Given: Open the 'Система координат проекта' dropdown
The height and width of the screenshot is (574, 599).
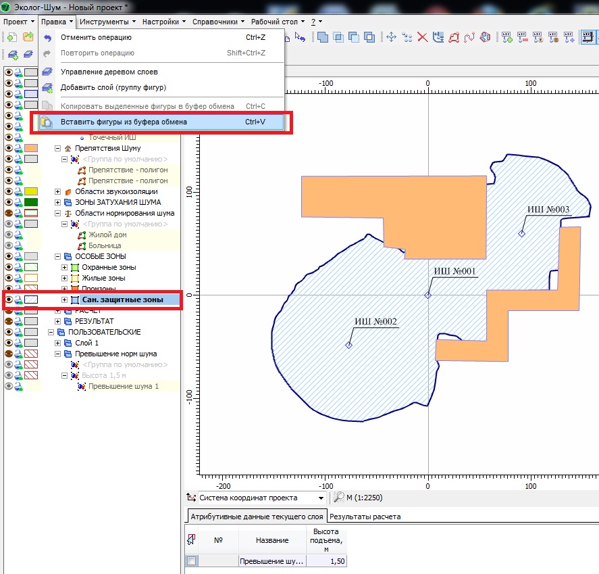Looking at the screenshot, I should [x=321, y=498].
